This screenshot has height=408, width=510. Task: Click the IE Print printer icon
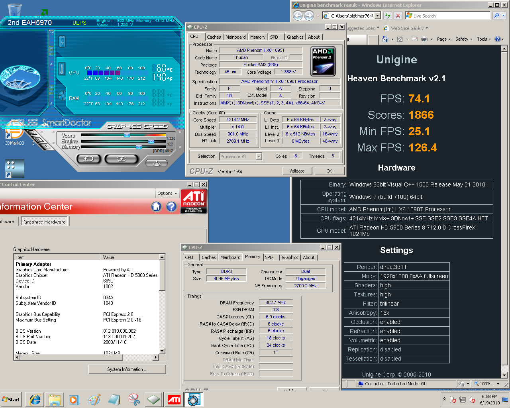tap(424, 39)
